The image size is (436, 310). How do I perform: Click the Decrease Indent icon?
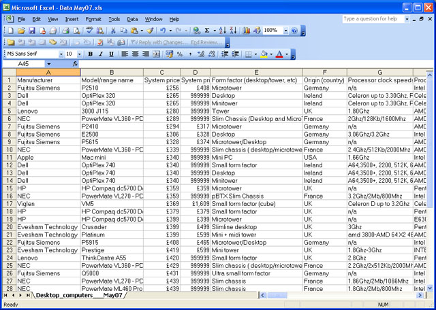(224, 54)
